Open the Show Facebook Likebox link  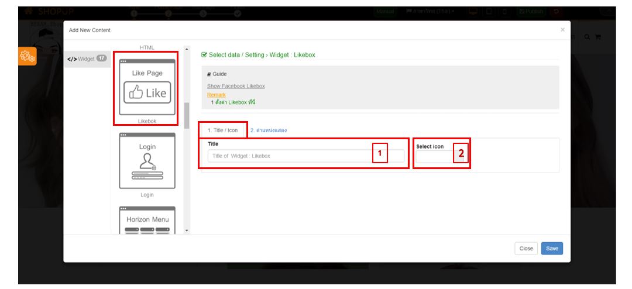[x=236, y=86]
